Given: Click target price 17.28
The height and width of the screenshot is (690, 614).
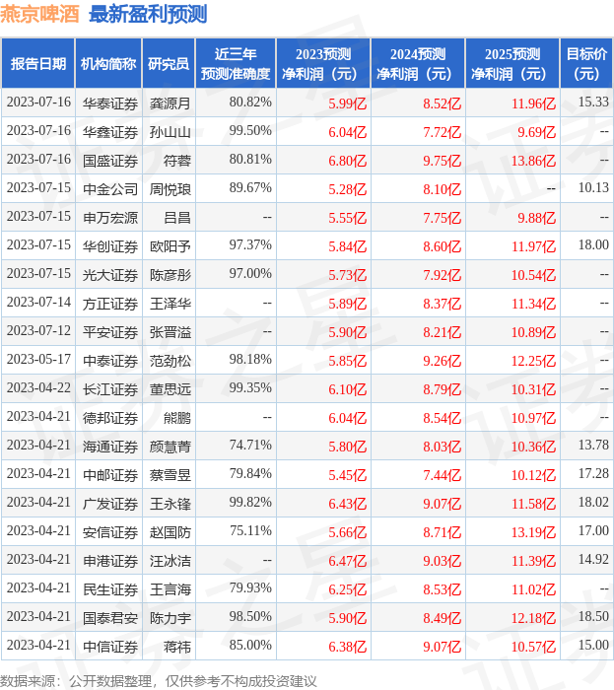Looking at the screenshot, I should (x=593, y=474).
